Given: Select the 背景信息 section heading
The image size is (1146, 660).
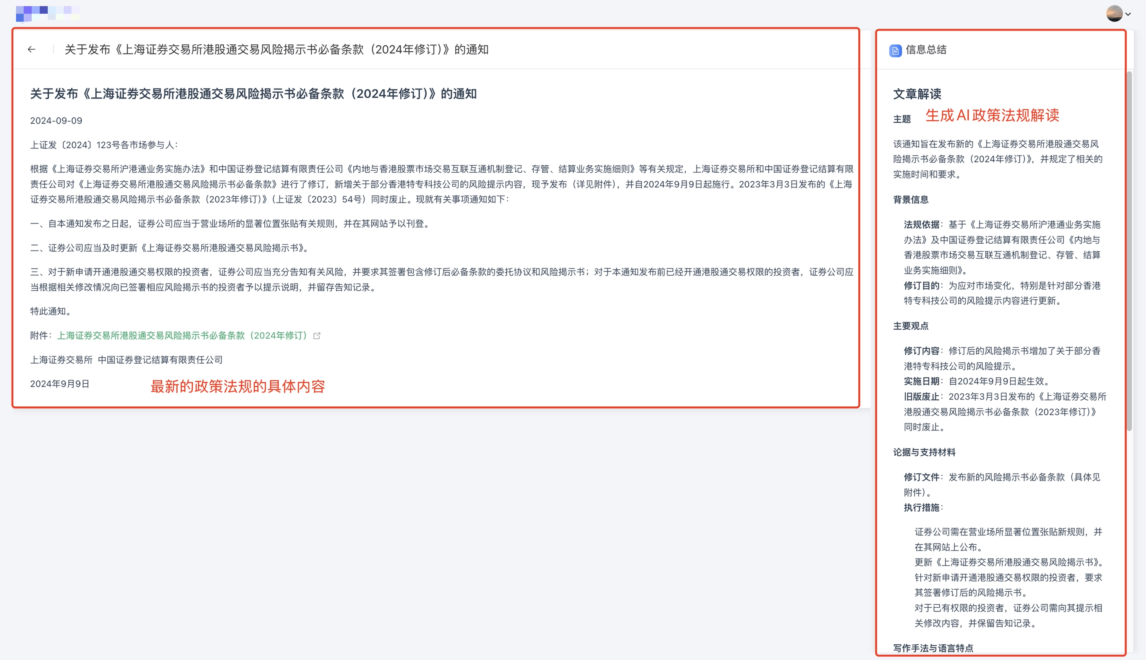Looking at the screenshot, I should [910, 199].
